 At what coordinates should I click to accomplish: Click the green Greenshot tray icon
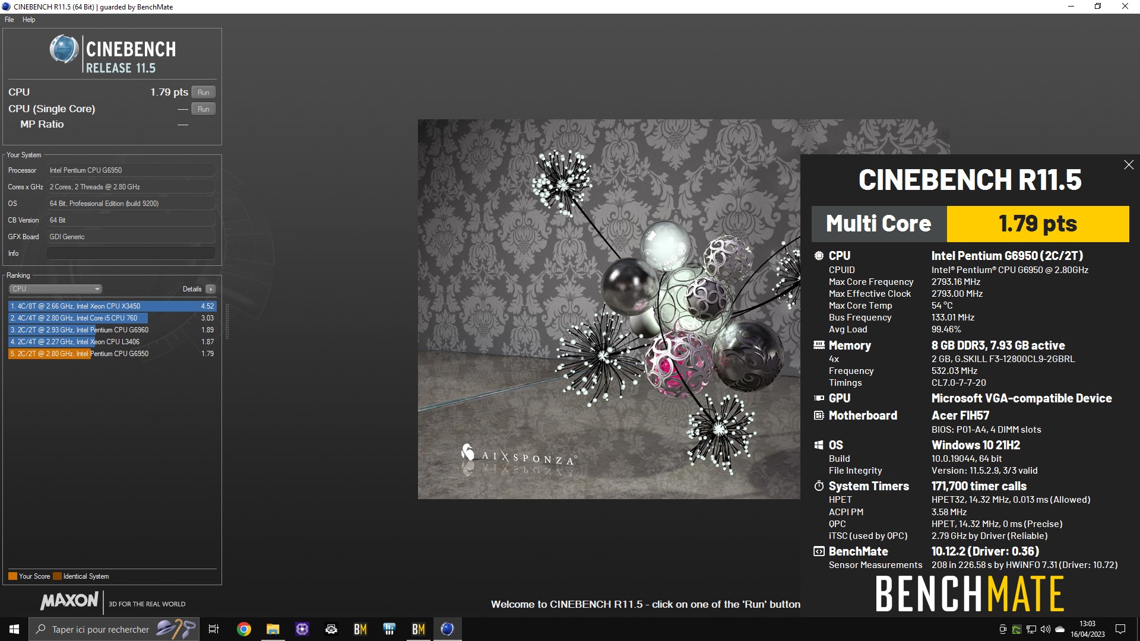(1017, 629)
